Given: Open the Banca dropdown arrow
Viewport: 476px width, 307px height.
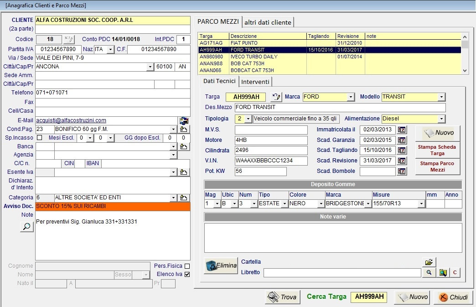Looking at the screenshot, I should coord(173,147).
